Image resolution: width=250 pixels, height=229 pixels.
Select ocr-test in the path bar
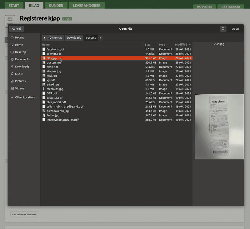click(91, 38)
